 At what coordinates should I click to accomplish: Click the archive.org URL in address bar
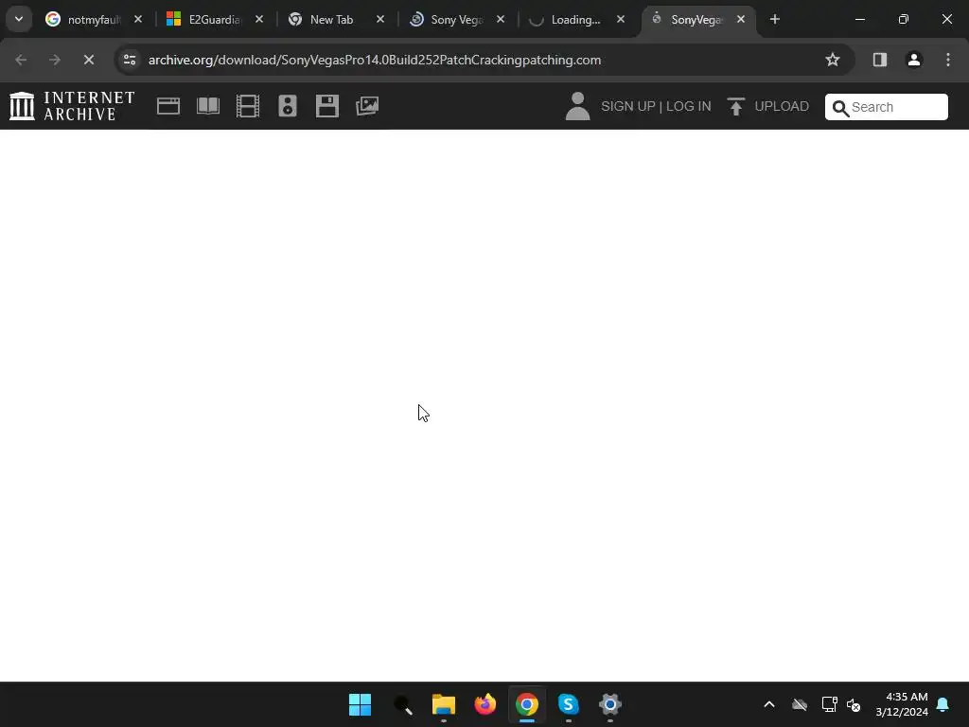click(375, 60)
